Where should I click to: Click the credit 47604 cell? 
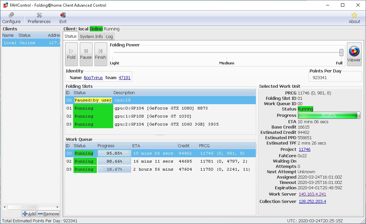185,169
